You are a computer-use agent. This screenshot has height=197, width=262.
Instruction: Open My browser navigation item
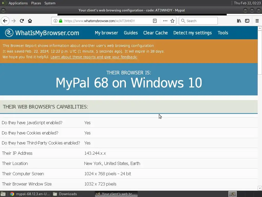tap(106, 33)
